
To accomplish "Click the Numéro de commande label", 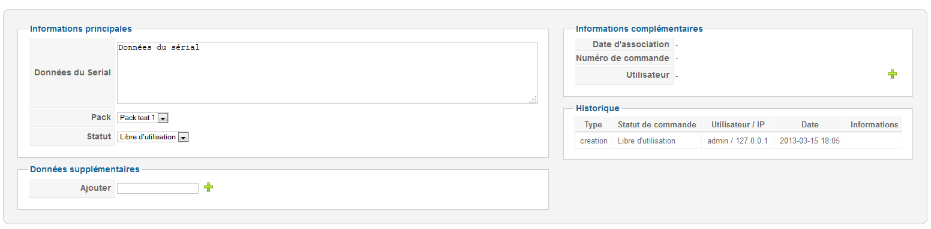I will (623, 58).
